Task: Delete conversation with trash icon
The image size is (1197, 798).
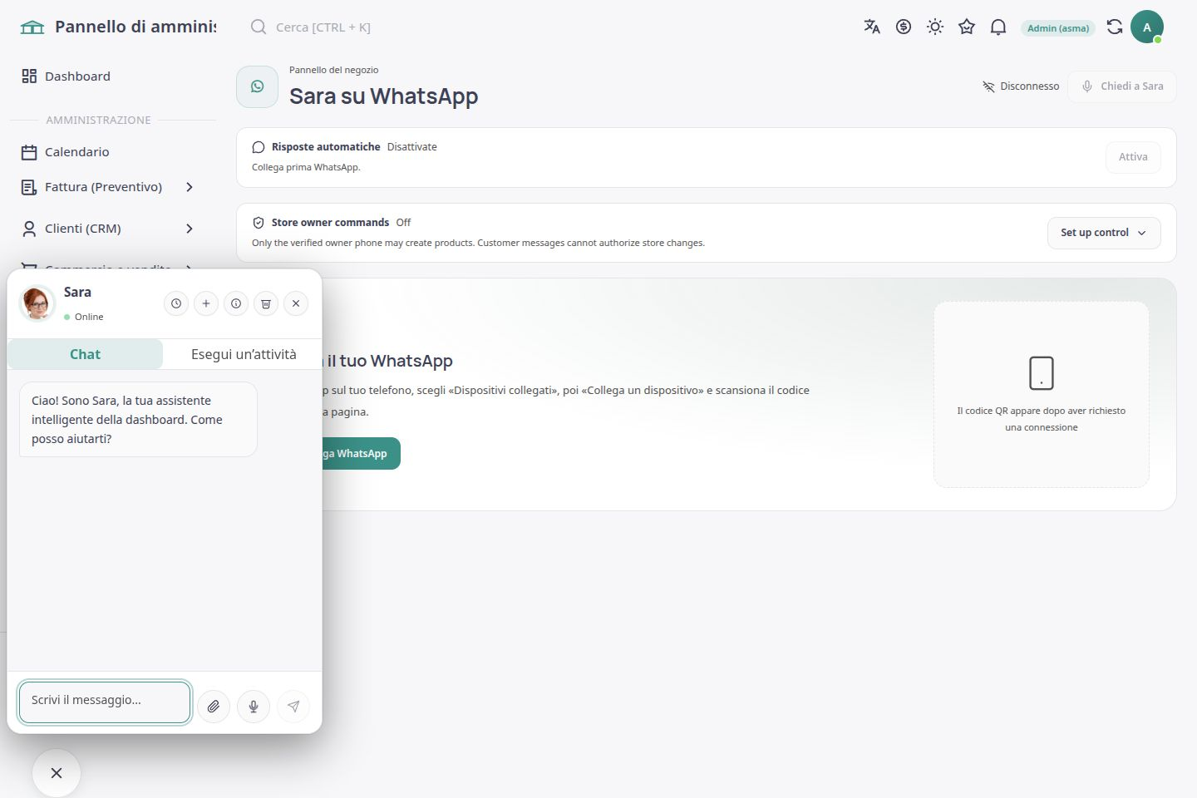Action: (266, 303)
